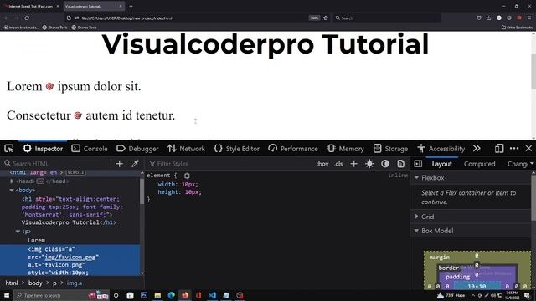Close the developer tools panel

tap(528, 149)
